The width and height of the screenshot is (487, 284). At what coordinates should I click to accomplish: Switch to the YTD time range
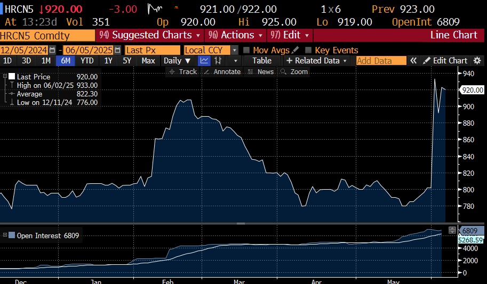click(87, 61)
